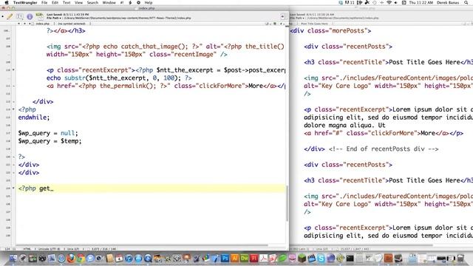This screenshot has height=266, width=473.
Task: Open the Unicode encoding popup in status bar
Action: 49,249
